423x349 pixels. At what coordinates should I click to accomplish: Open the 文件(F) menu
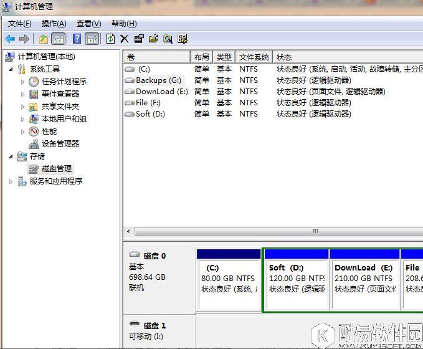tap(19, 24)
